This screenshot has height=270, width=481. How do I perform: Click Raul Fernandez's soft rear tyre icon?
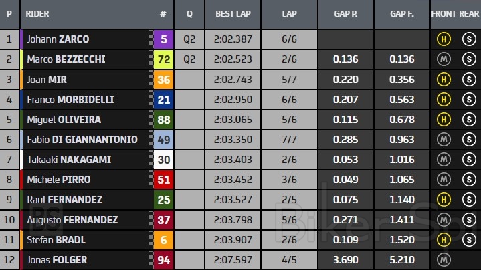(468, 200)
